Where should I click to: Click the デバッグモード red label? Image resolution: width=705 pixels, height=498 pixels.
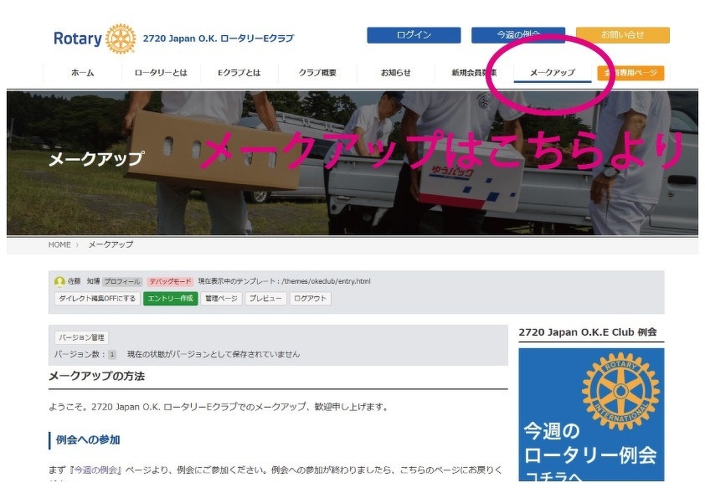(x=170, y=282)
